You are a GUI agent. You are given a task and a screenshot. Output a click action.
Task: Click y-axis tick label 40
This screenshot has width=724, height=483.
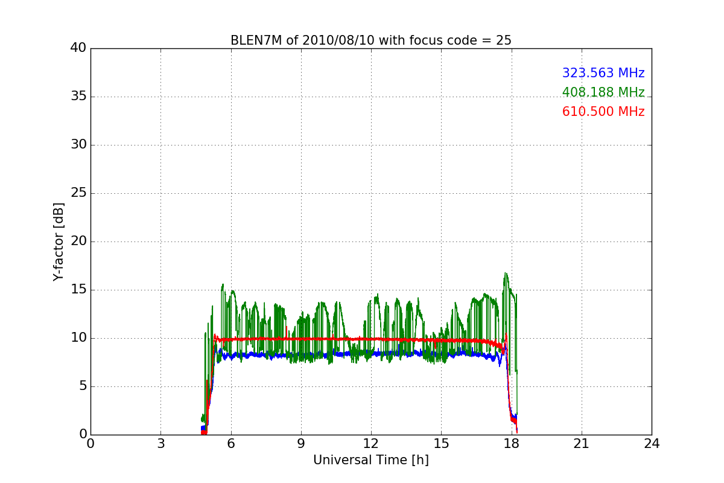pos(78,48)
